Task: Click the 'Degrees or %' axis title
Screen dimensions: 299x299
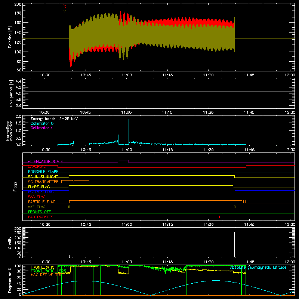Action: click(10, 280)
